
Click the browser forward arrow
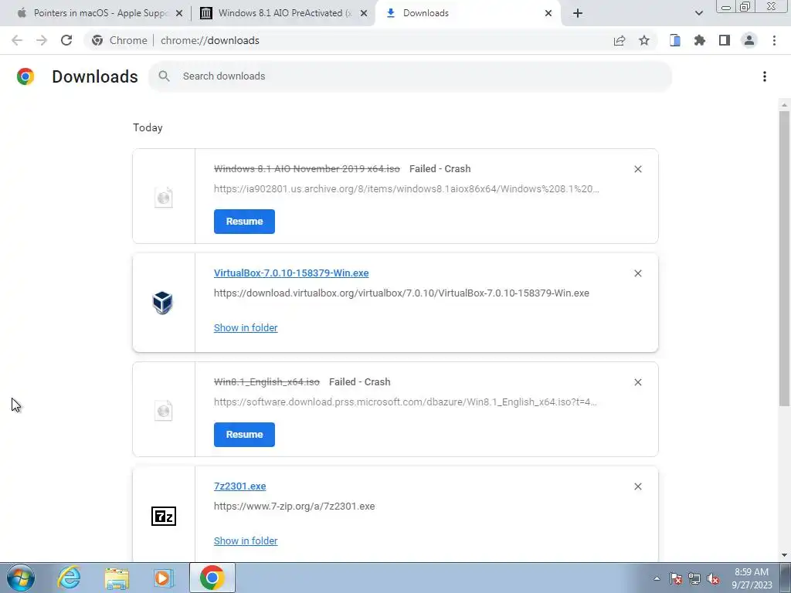click(42, 40)
